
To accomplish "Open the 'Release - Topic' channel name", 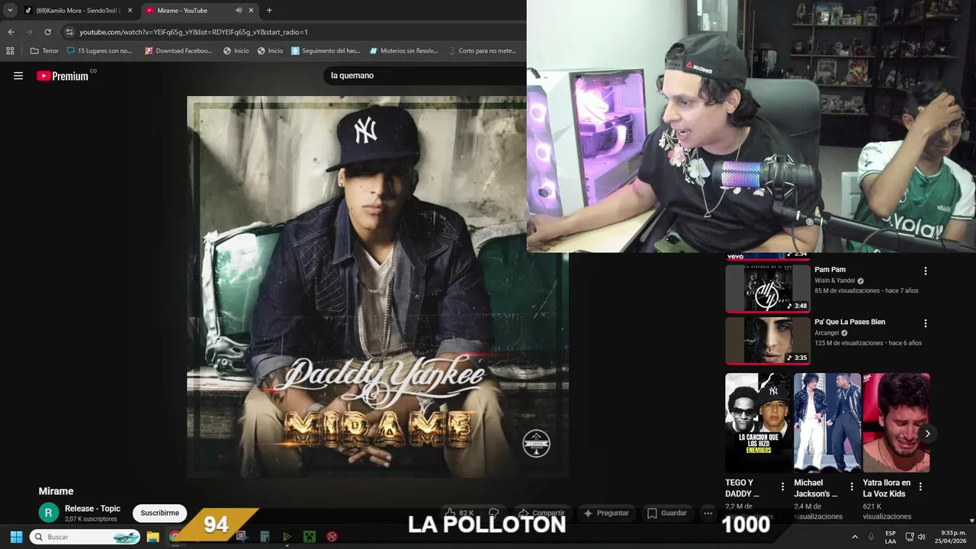I will (x=92, y=509).
